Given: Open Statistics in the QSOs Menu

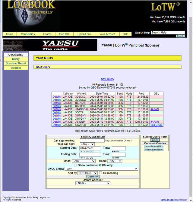Looking at the screenshot, I should (x=16, y=68).
